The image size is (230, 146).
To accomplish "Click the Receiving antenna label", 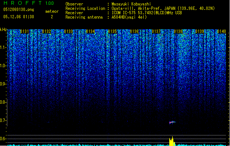I will point(84,17).
